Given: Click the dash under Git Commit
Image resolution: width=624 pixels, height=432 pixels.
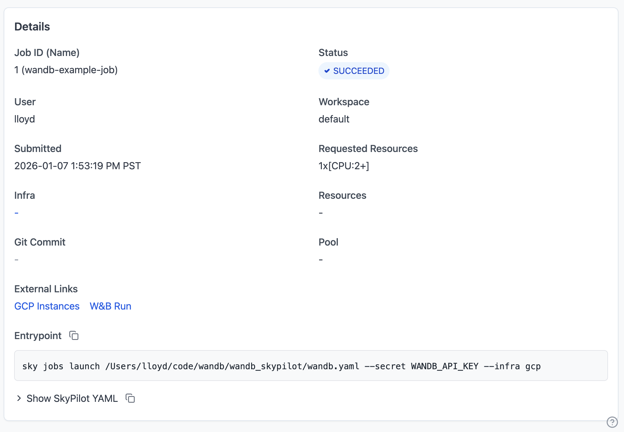Looking at the screenshot, I should click(17, 259).
